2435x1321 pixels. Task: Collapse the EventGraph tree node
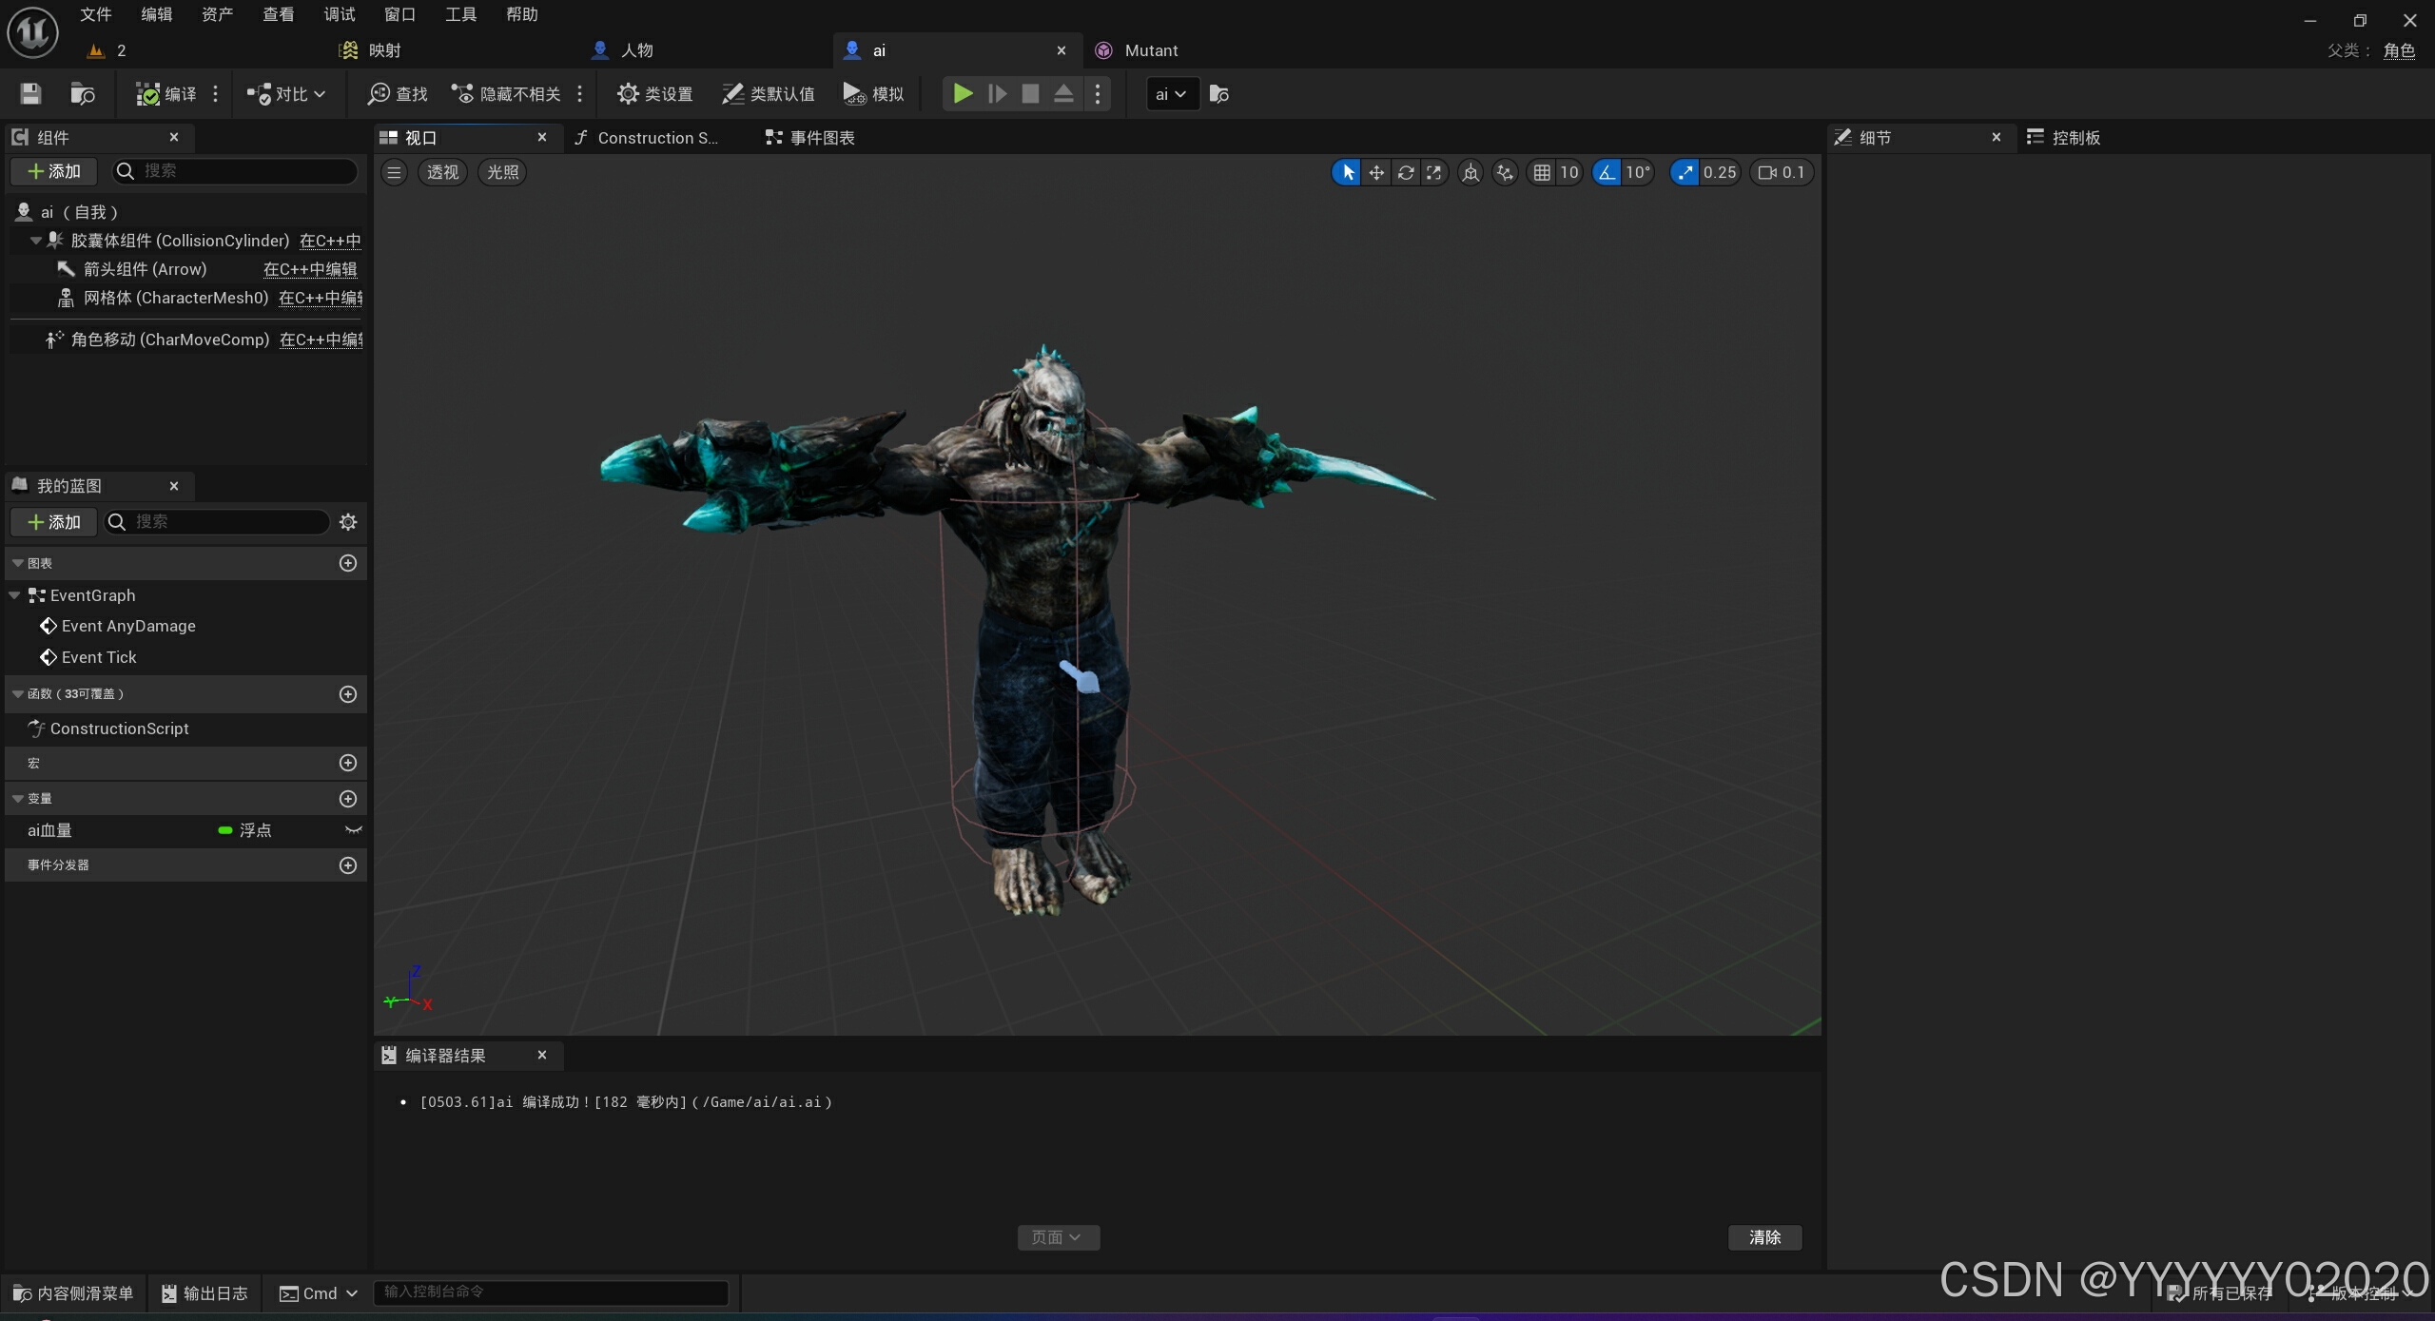pos(14,595)
